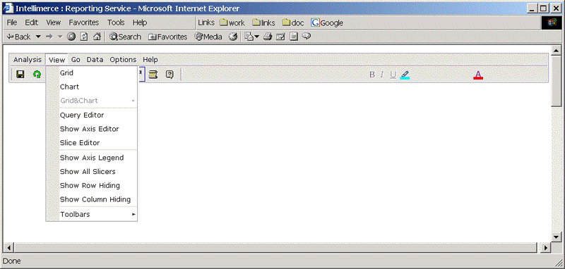This screenshot has height=269, width=565.
Task: Click the browser Back button
Action: tap(19, 37)
